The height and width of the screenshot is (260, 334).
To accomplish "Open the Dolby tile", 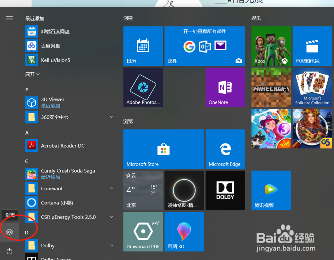I will [225, 190].
